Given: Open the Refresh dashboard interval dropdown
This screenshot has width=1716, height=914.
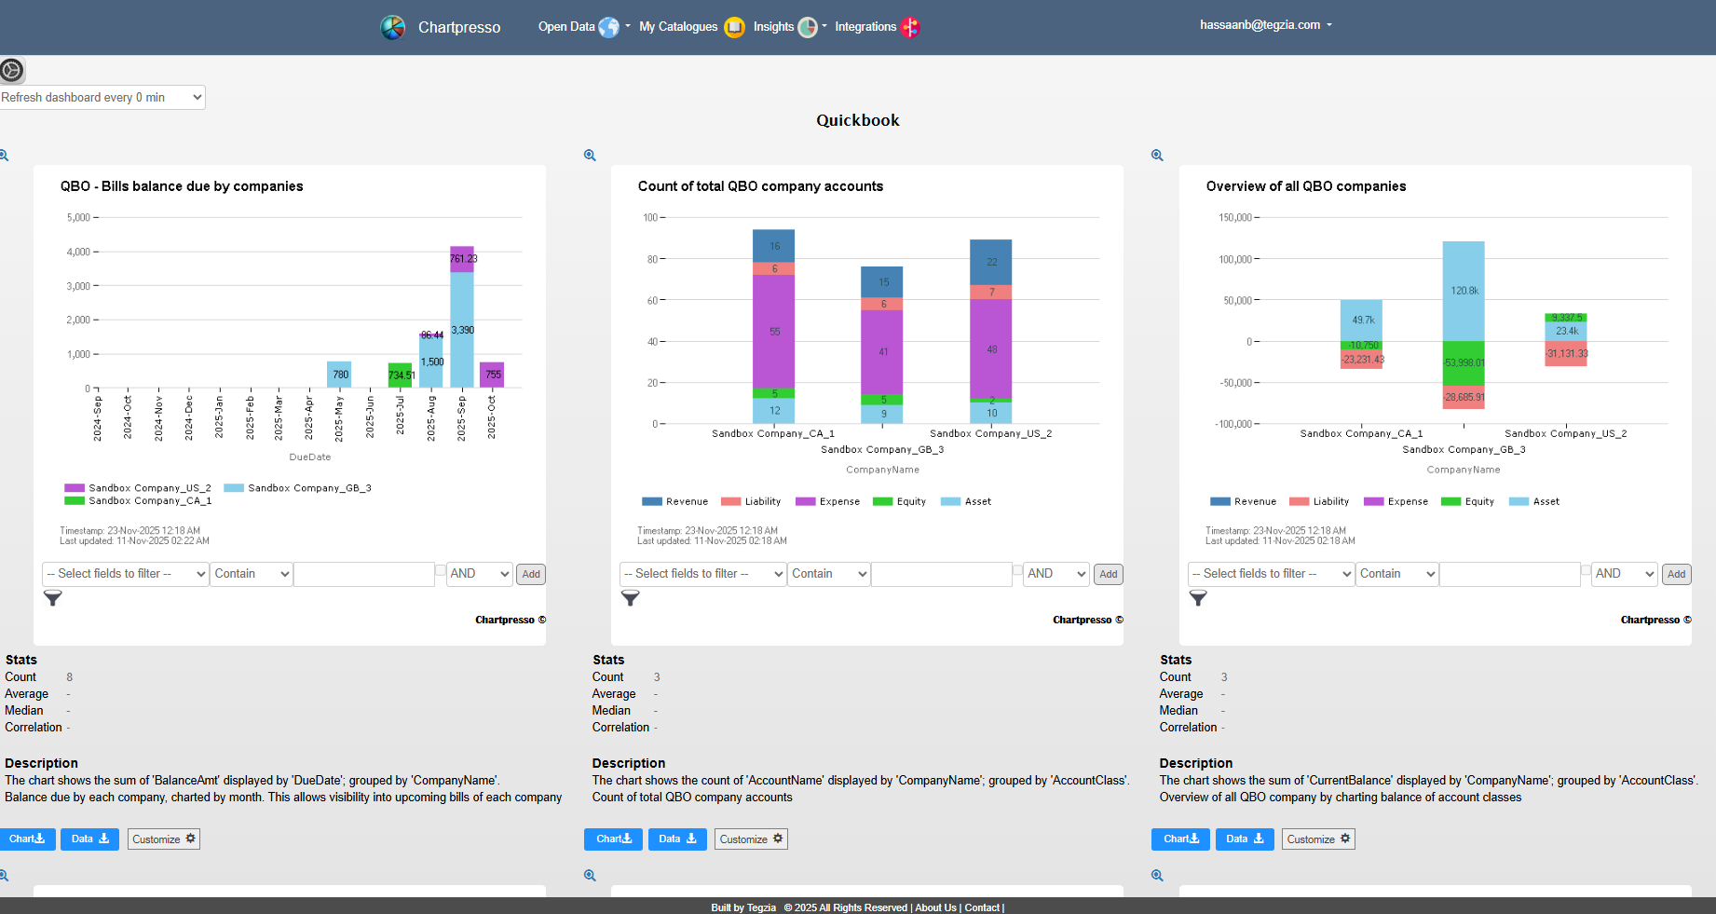Looking at the screenshot, I should (102, 97).
